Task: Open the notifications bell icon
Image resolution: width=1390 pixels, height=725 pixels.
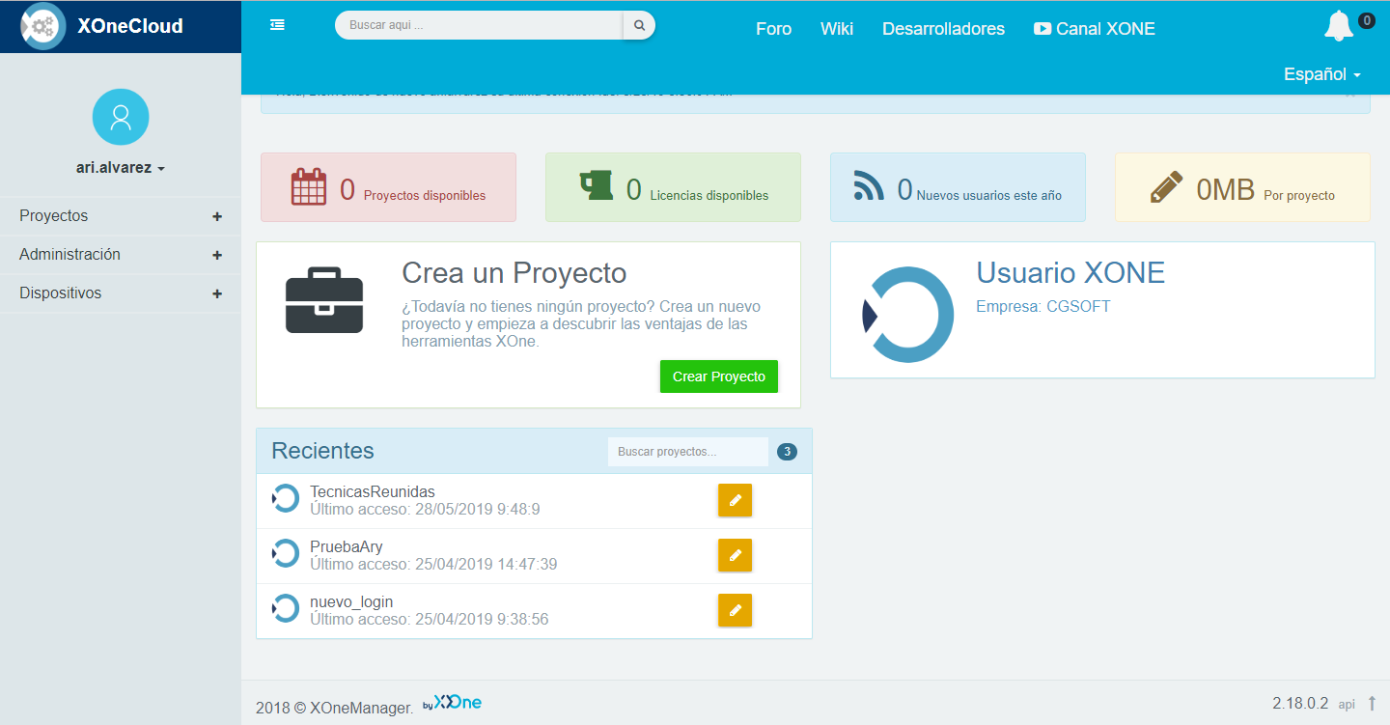Action: point(1338,26)
